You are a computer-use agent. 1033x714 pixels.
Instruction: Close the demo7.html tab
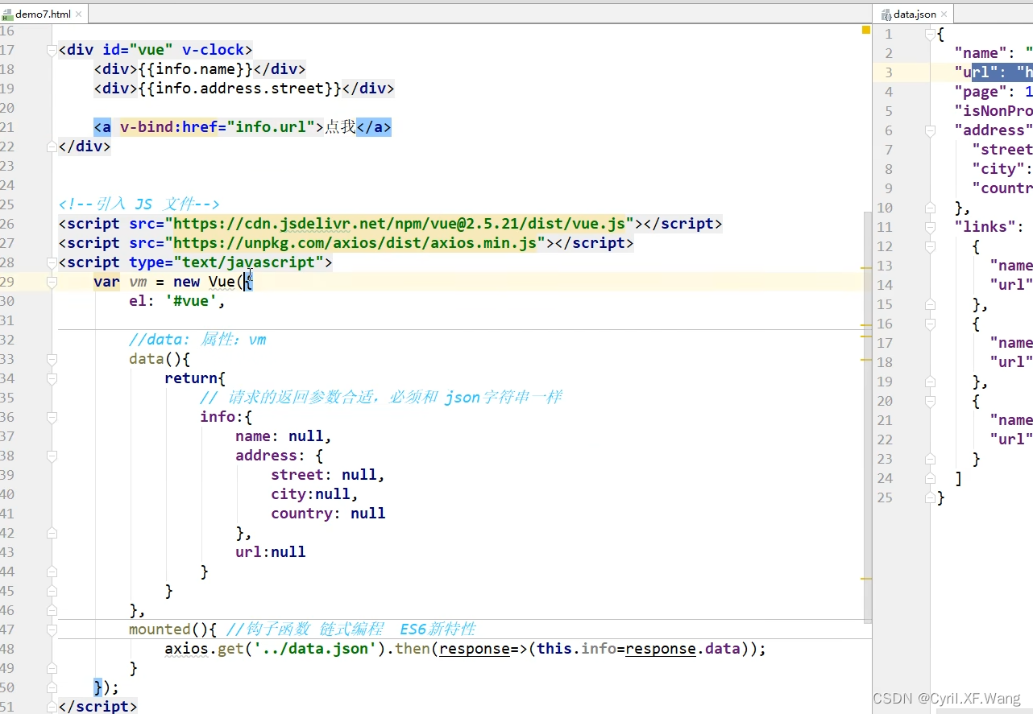click(x=79, y=14)
